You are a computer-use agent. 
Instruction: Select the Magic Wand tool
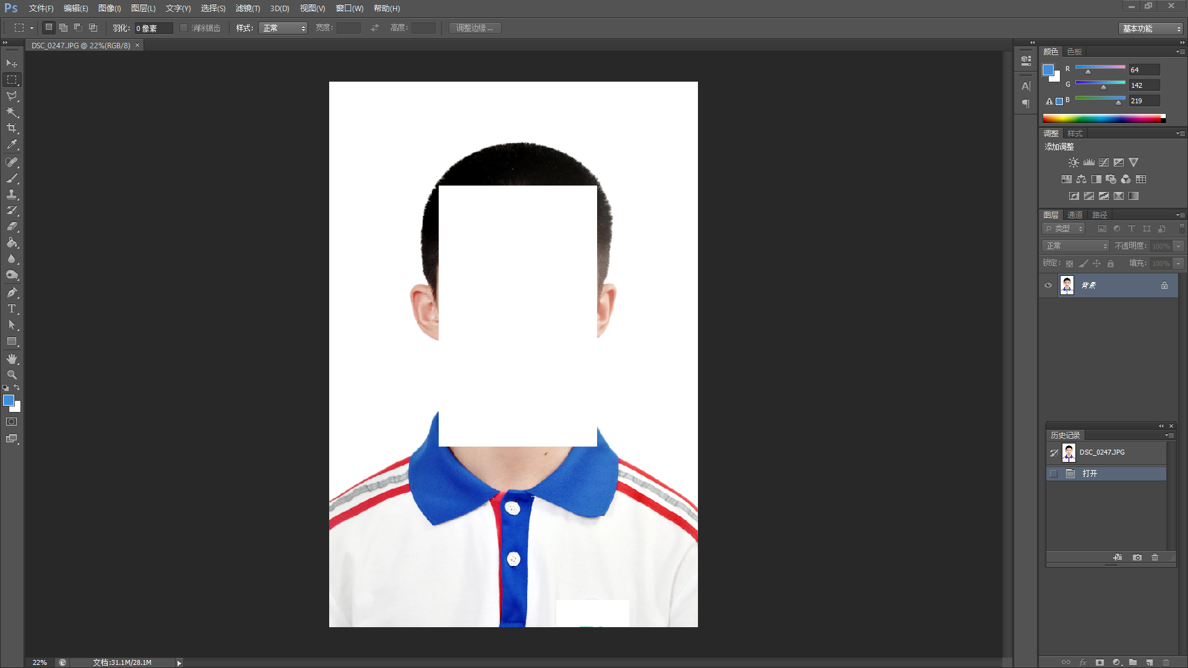click(12, 112)
